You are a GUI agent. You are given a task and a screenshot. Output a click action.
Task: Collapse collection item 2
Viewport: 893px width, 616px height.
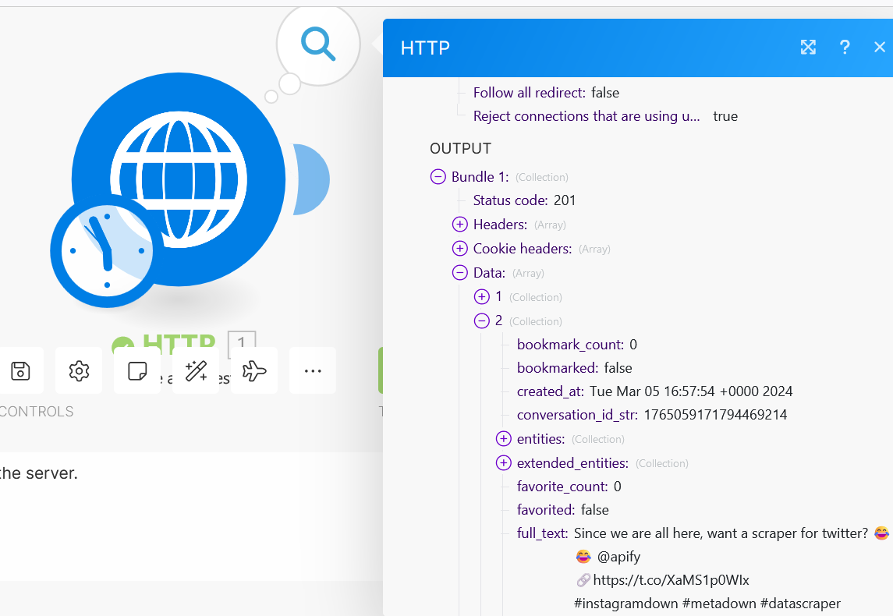point(482,321)
